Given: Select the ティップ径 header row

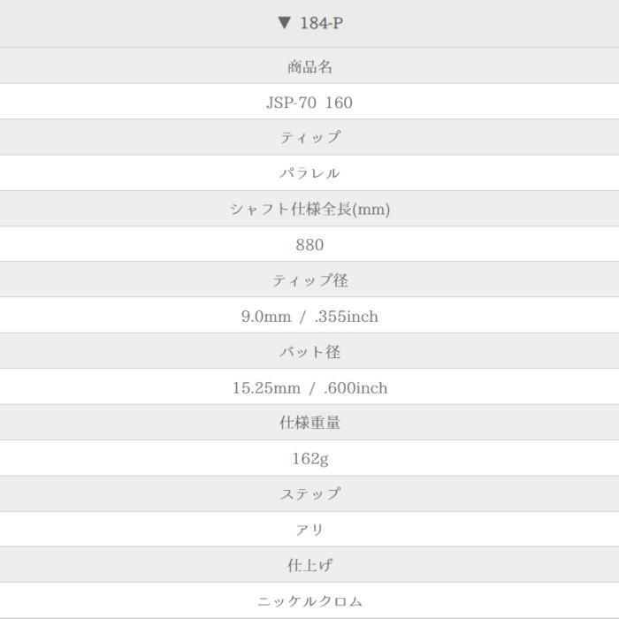Looking at the screenshot, I should point(309,280).
